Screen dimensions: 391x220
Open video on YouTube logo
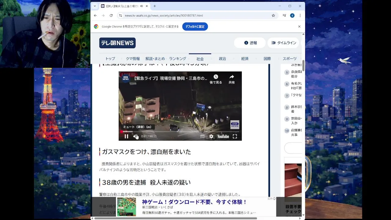223,137
